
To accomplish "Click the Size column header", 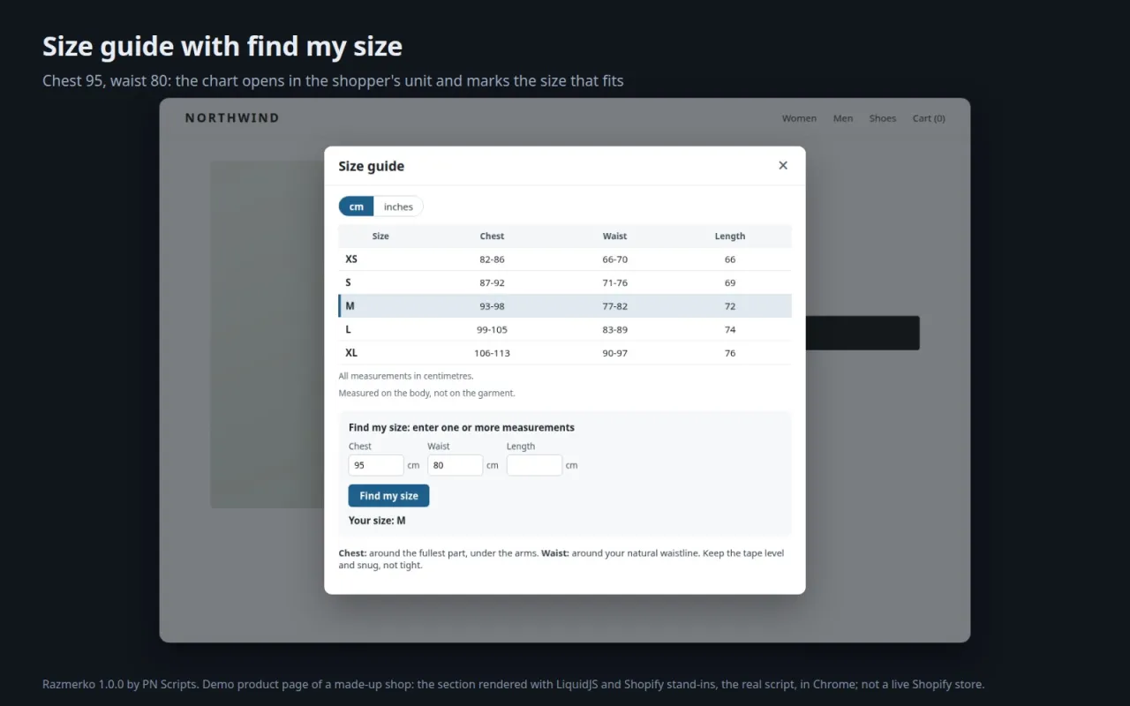I will 380,237.
